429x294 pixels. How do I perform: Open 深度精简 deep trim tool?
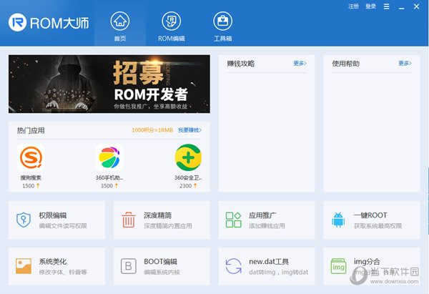click(162, 220)
